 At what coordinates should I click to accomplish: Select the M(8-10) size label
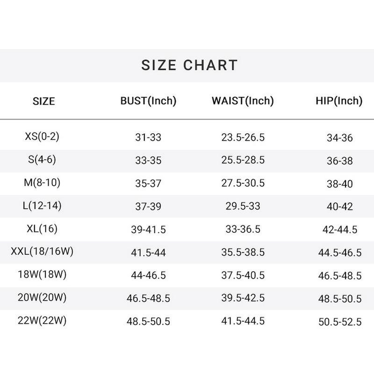(x=42, y=182)
